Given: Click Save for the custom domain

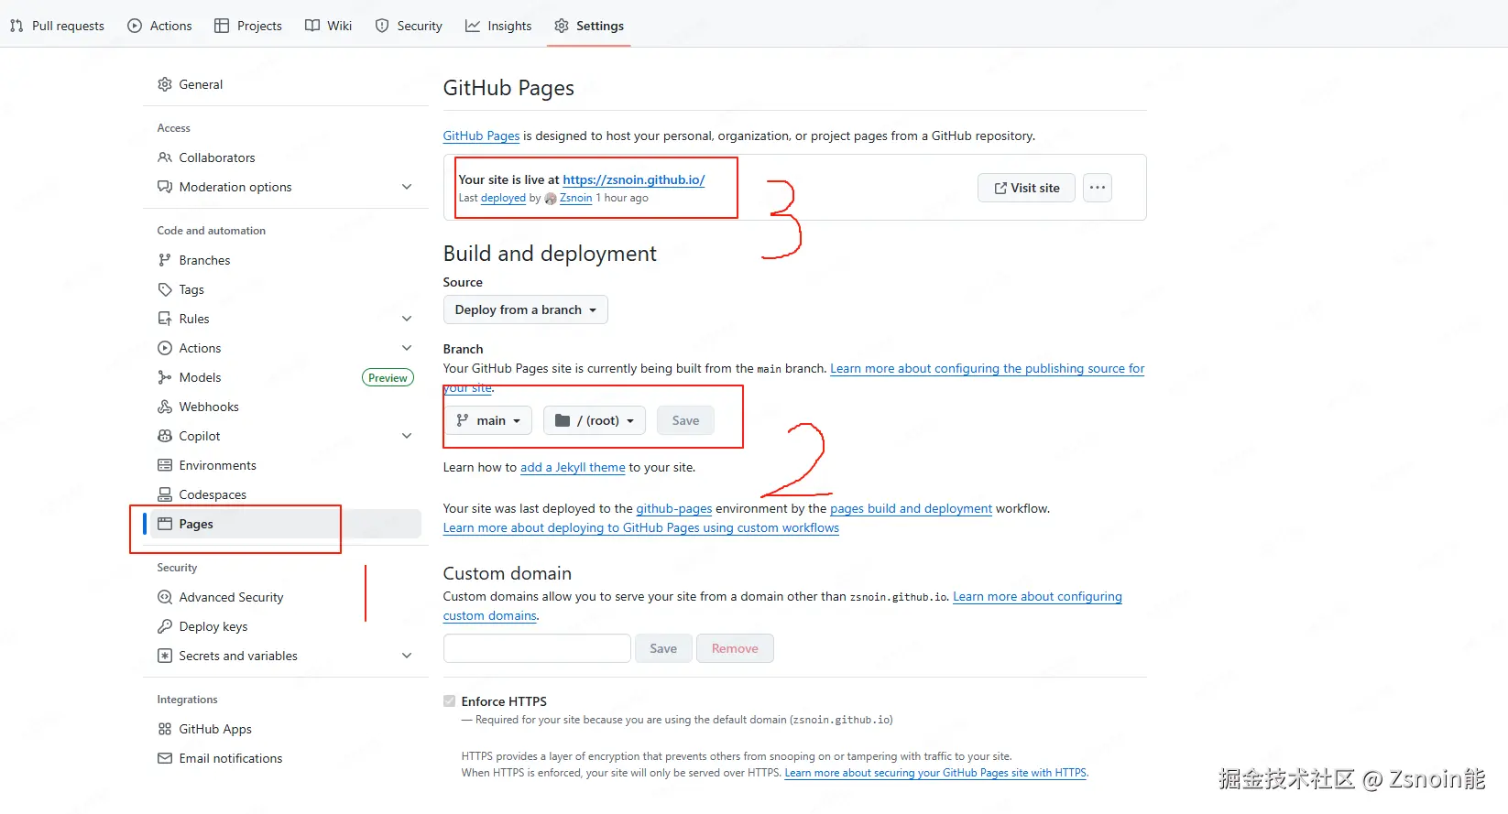Looking at the screenshot, I should pos(663,648).
